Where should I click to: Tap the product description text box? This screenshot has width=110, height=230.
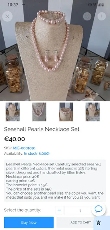point(55,181)
